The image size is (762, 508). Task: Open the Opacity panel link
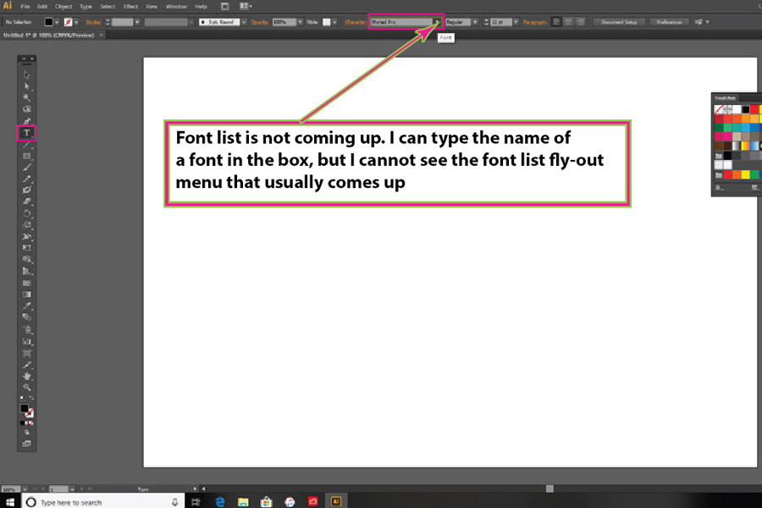coord(260,22)
